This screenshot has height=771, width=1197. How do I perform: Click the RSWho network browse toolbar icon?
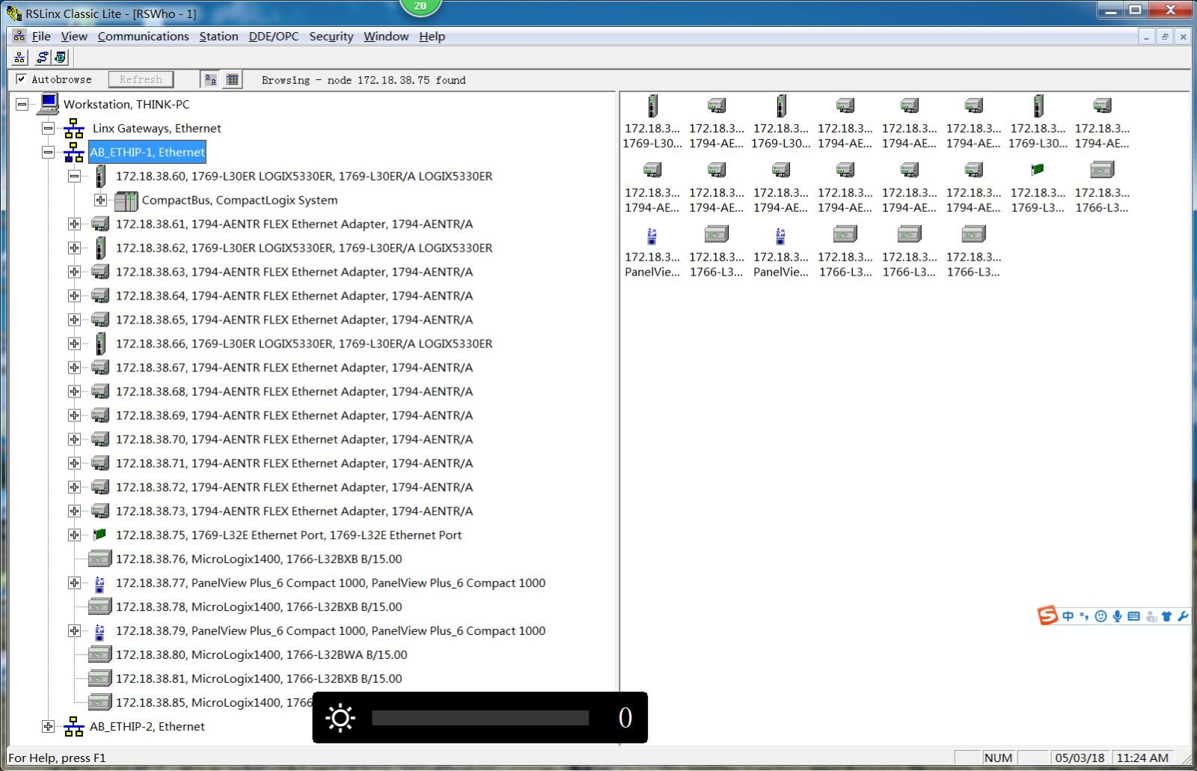point(19,58)
